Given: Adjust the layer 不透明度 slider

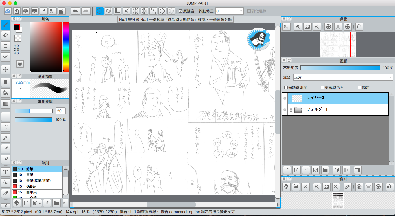Looking at the screenshot, I should coord(340,68).
